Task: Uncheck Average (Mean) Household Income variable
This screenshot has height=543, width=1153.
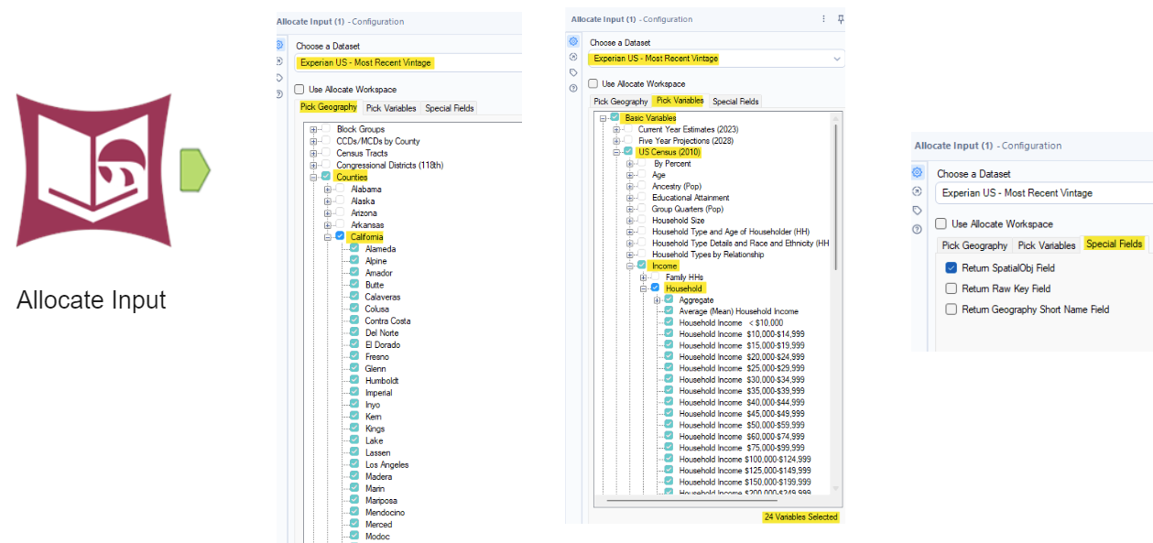Action: (x=669, y=311)
